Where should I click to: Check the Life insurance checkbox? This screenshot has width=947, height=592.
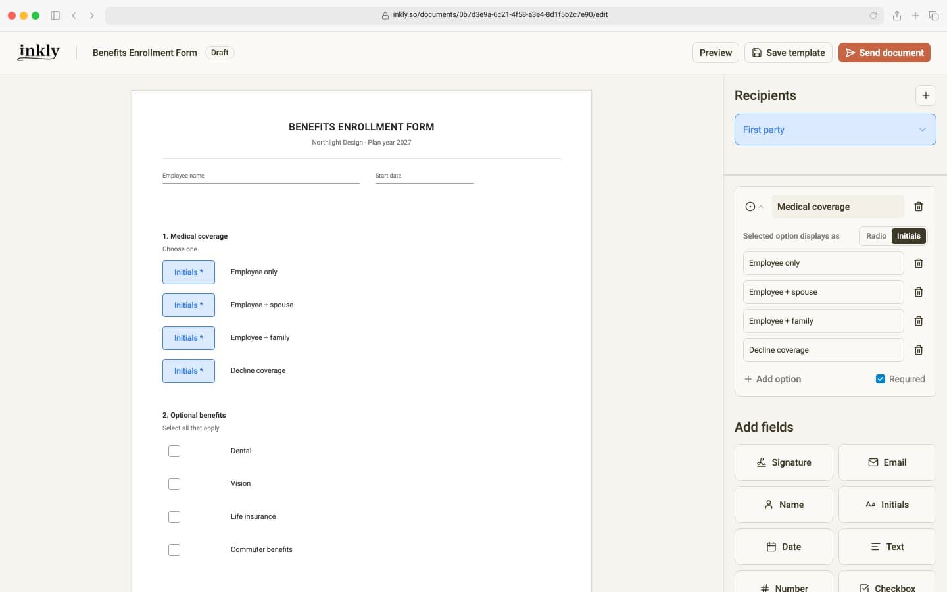[174, 517]
